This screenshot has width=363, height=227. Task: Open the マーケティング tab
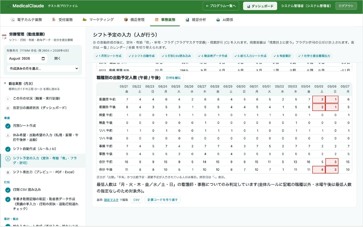coord(98,20)
